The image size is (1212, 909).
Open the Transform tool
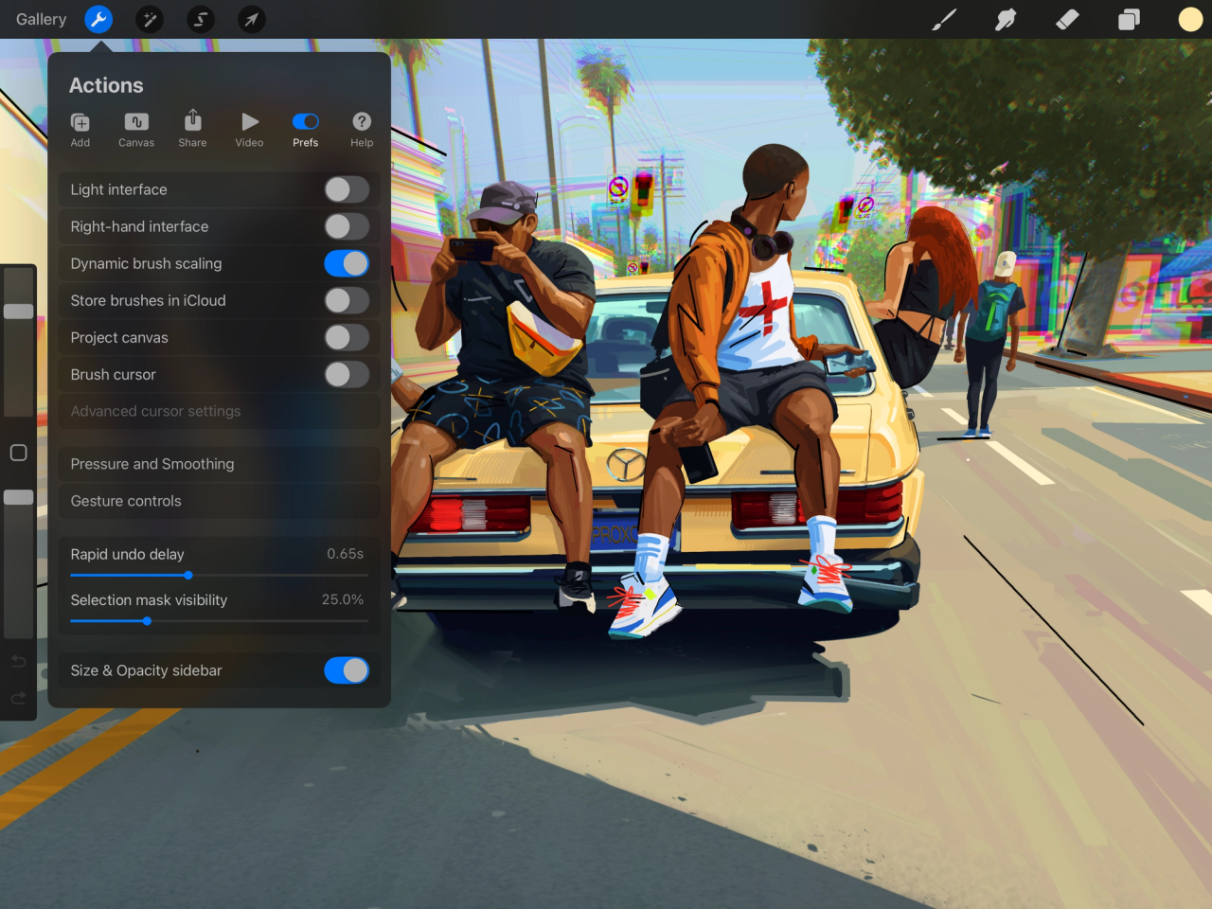tap(251, 19)
